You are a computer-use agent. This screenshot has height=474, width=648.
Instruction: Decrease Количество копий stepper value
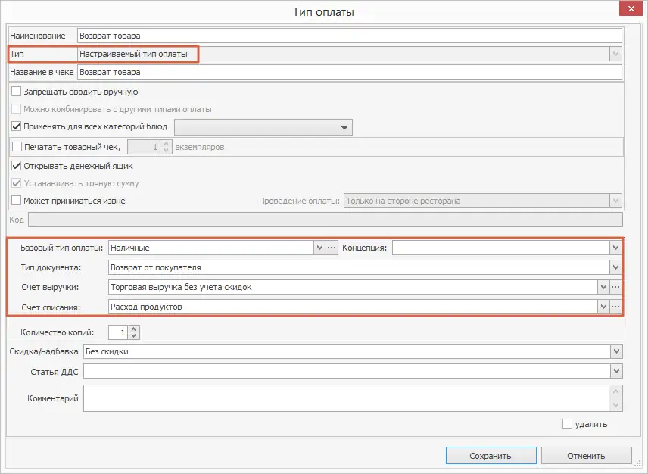133,335
